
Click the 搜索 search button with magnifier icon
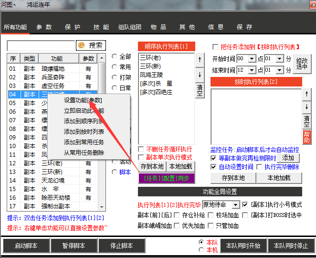click(90, 45)
